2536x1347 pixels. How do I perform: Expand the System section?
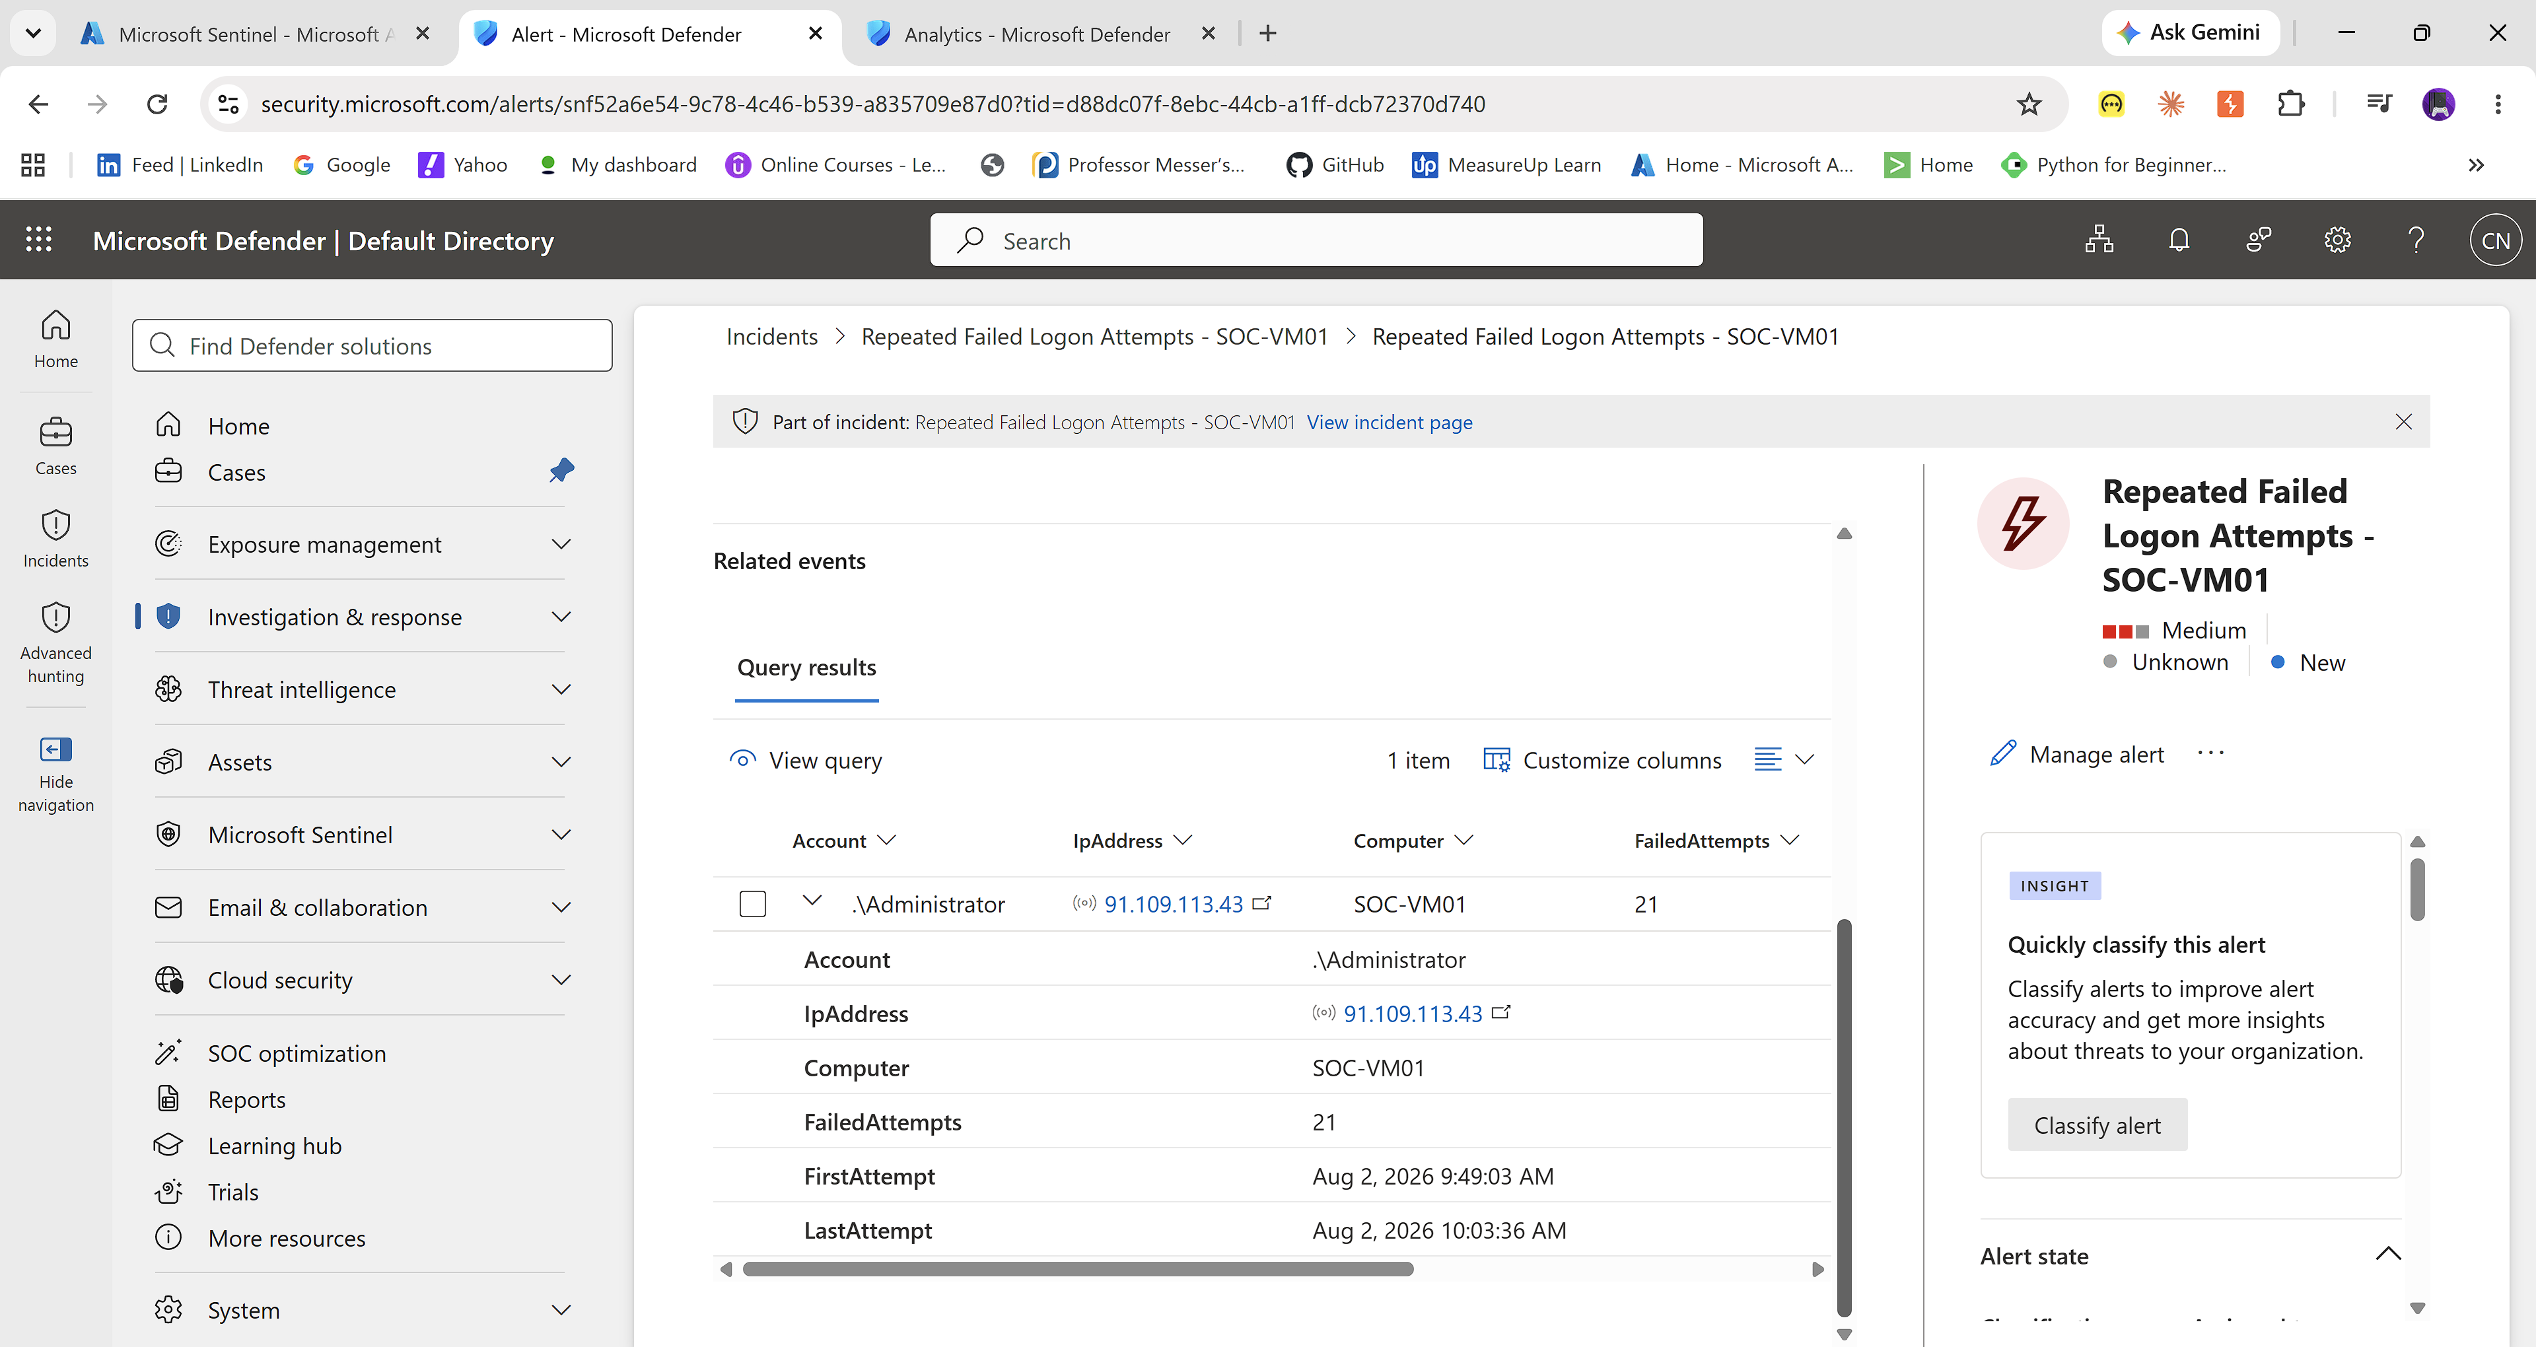click(561, 1309)
